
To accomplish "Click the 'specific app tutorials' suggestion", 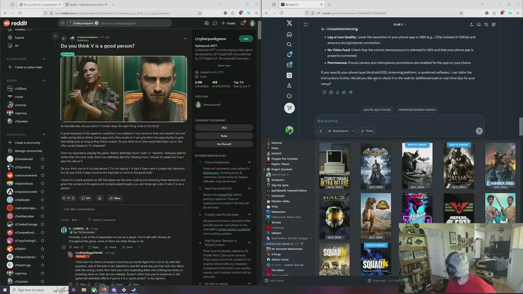I will click(377, 109).
